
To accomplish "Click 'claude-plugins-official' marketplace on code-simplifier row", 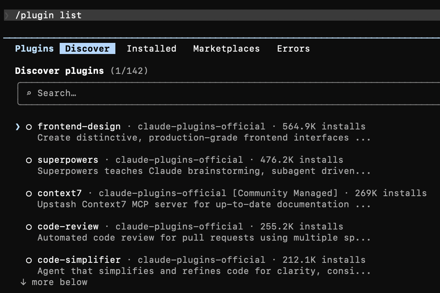I will click(201, 260).
